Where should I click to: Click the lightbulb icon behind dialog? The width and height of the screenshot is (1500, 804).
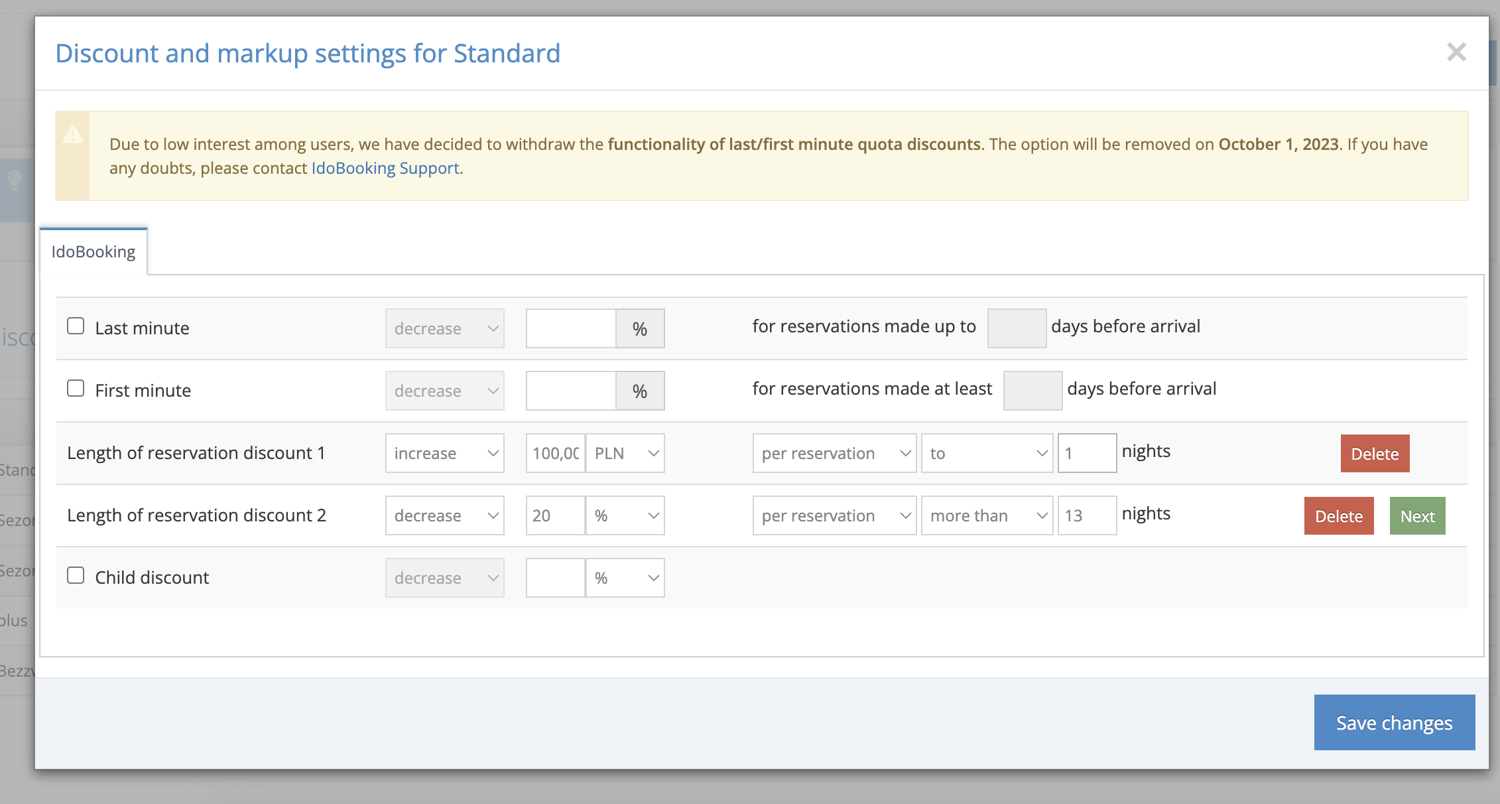coord(15,180)
